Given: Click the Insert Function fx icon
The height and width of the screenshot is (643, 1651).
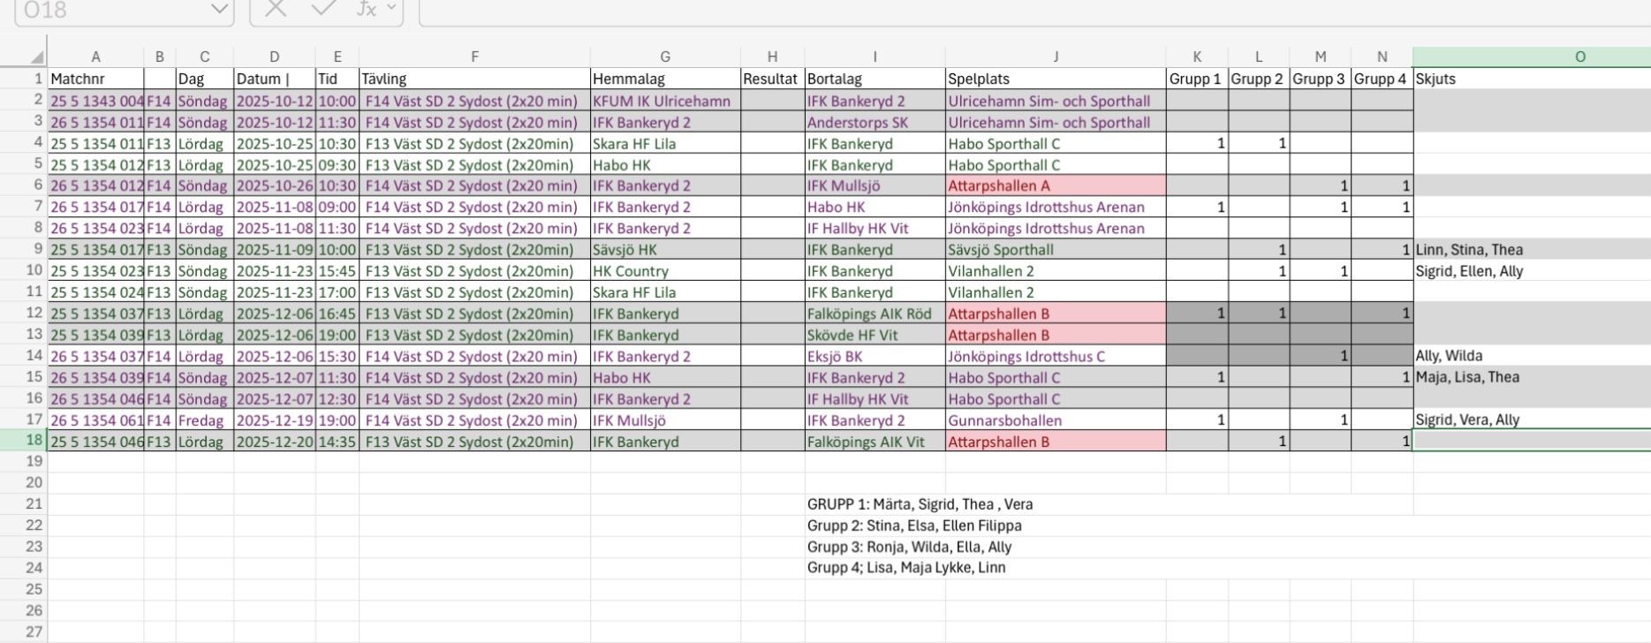Looking at the screenshot, I should (366, 9).
